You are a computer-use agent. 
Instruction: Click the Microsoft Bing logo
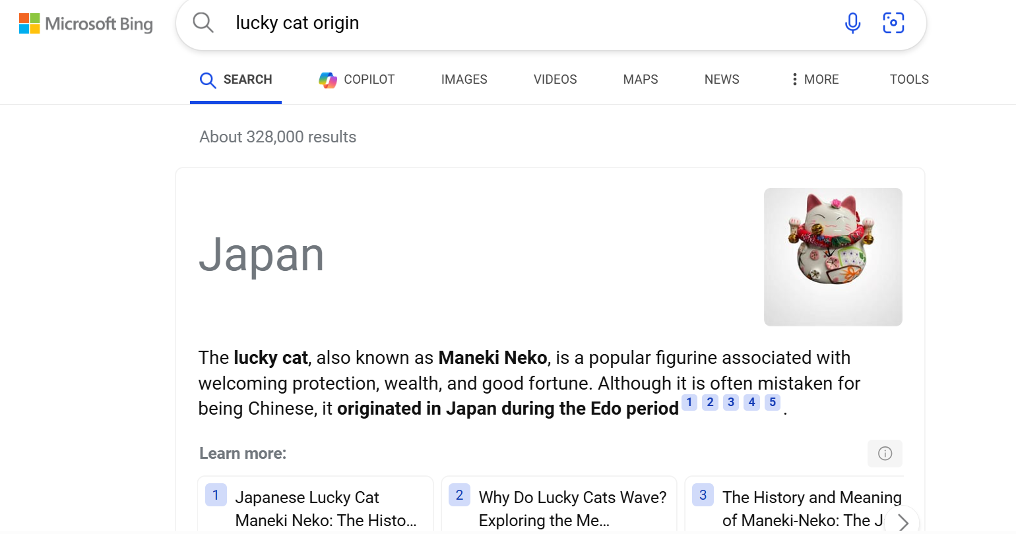86,24
